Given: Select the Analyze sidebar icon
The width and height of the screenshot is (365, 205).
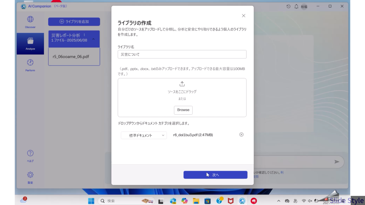Looking at the screenshot, I should [x=30, y=41].
